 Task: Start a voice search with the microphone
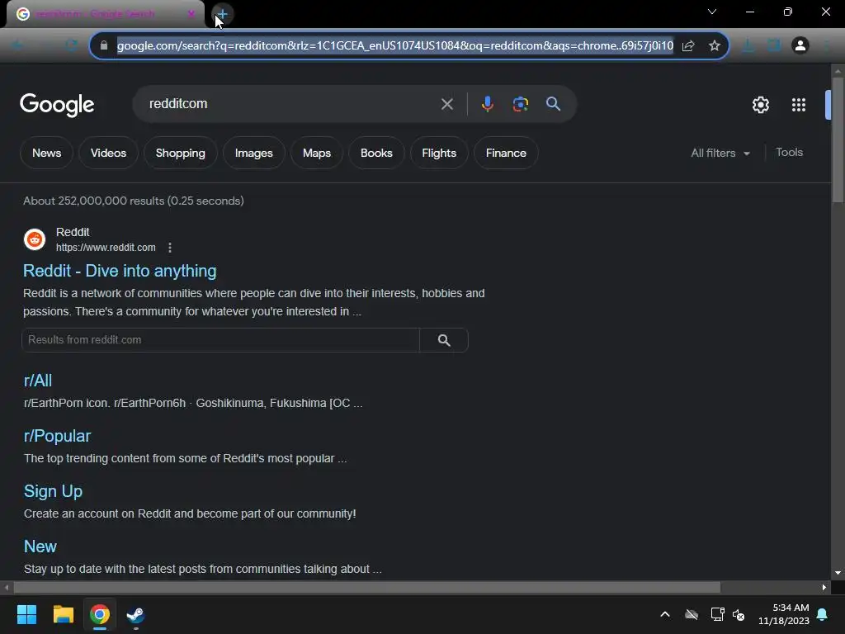coord(487,103)
